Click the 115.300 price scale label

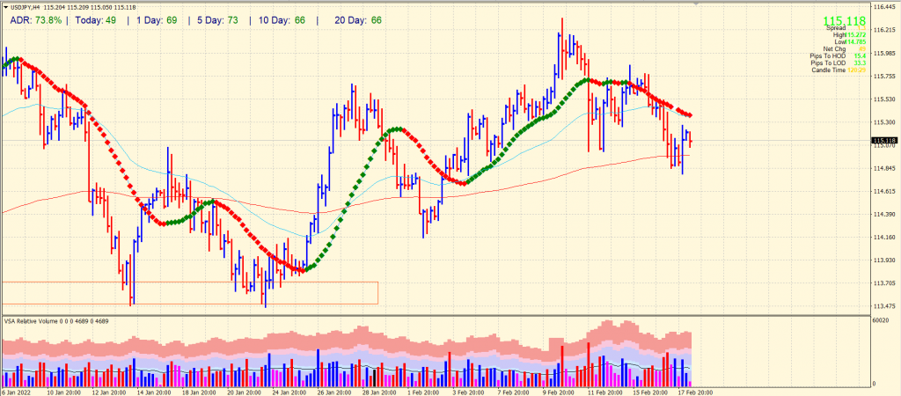click(883, 121)
